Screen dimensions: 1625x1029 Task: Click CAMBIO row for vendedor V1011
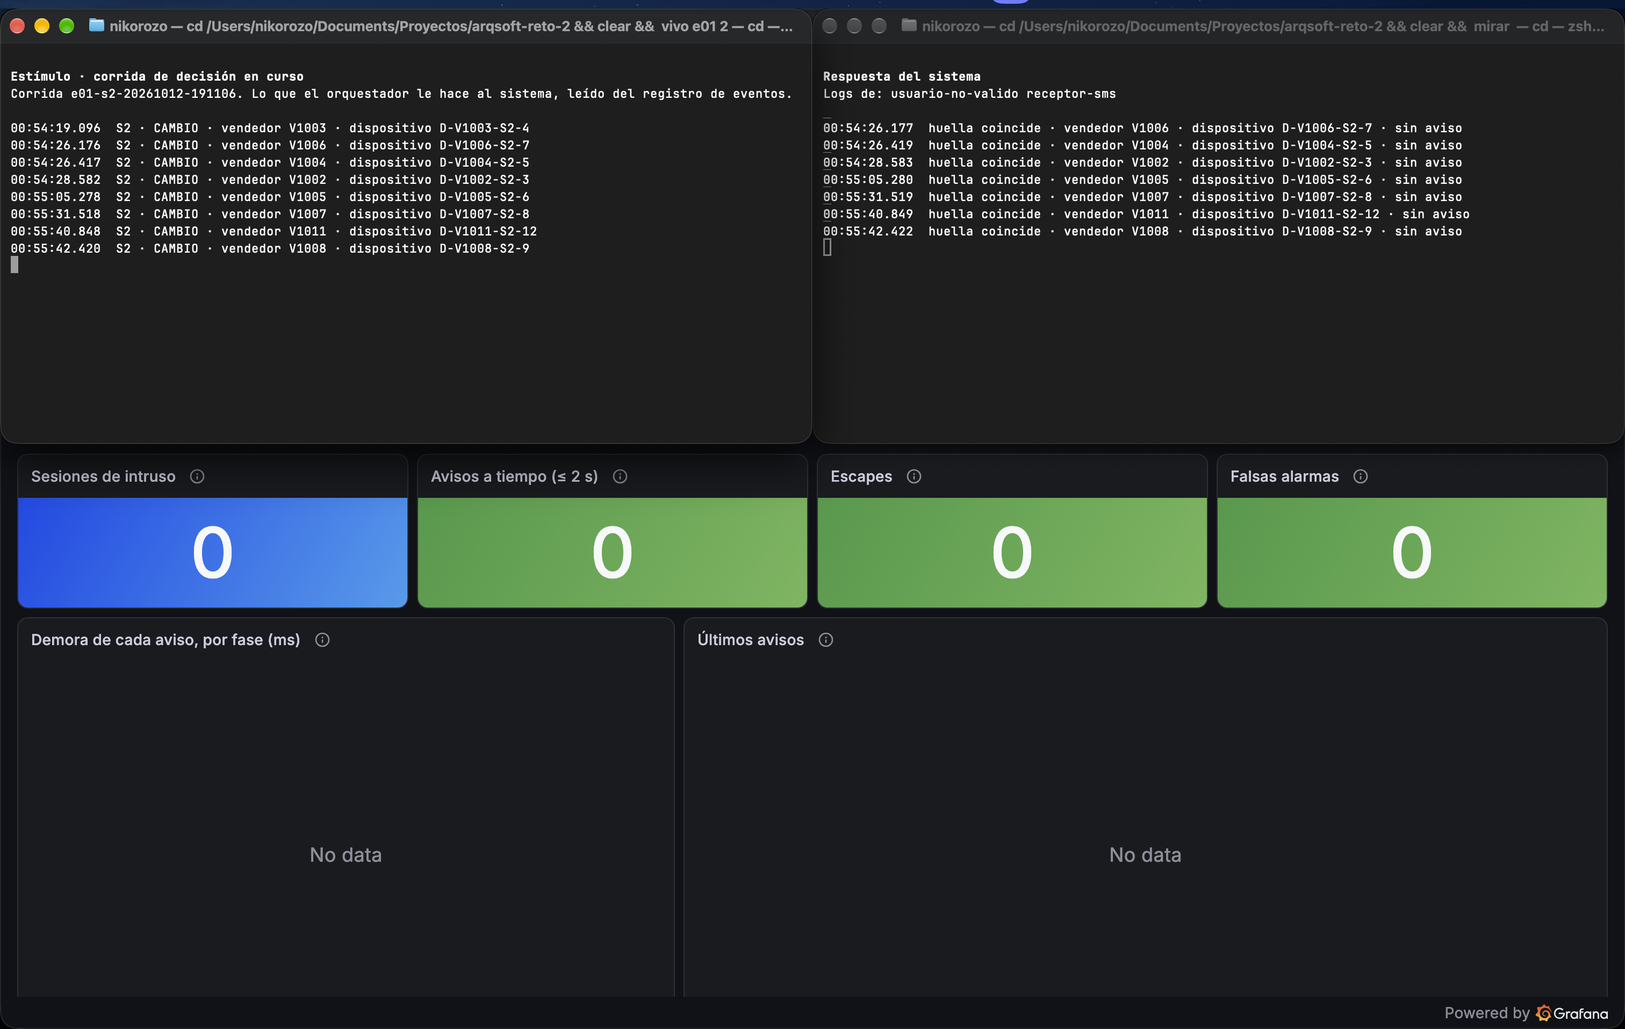[274, 232]
